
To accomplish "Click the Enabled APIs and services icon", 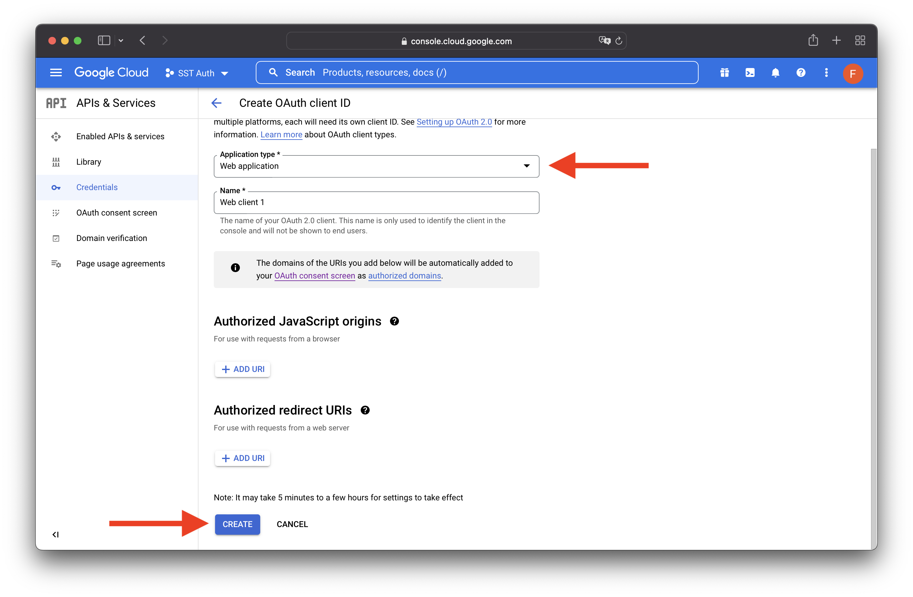I will [x=57, y=136].
